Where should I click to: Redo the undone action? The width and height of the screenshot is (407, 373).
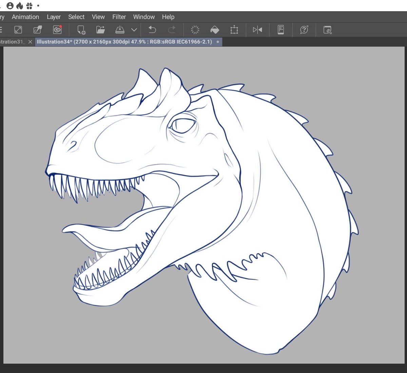click(172, 30)
